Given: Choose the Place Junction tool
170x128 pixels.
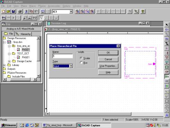Looking at the screenshot, I should 167,48.
